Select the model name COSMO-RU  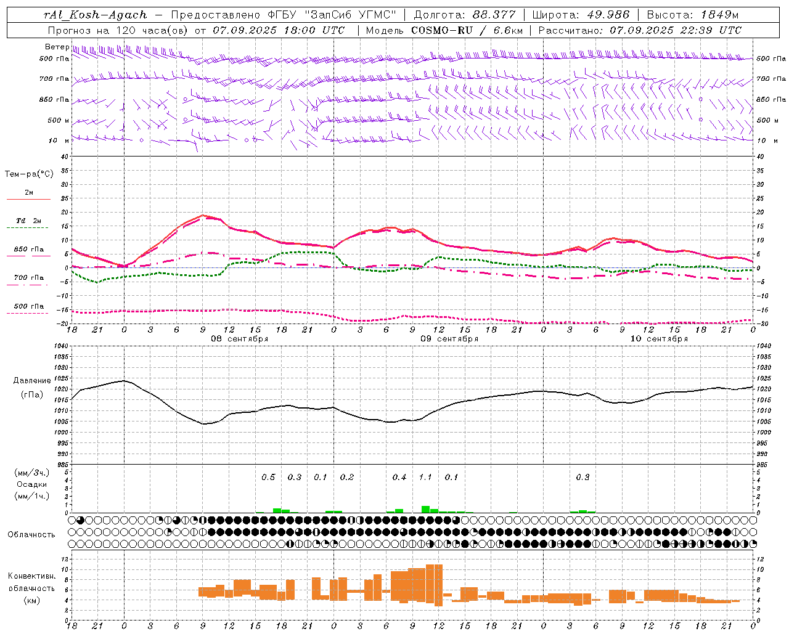tap(442, 30)
